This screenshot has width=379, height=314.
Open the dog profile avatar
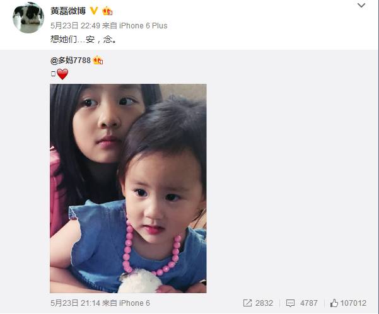pyautogui.click(x=28, y=18)
